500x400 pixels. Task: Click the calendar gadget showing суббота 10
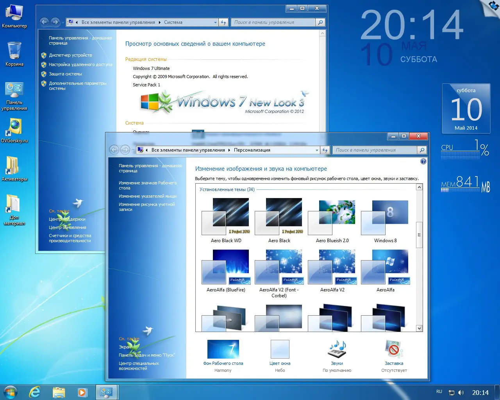click(x=466, y=109)
